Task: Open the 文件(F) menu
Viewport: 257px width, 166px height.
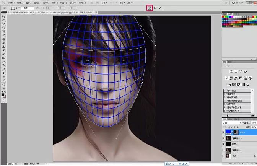Action: click(x=11, y=3)
